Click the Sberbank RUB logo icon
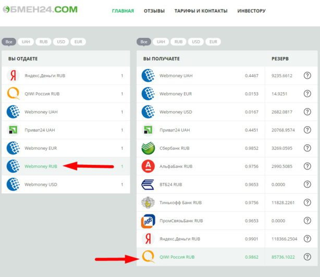The width and height of the screenshot is (320, 277). (148, 148)
